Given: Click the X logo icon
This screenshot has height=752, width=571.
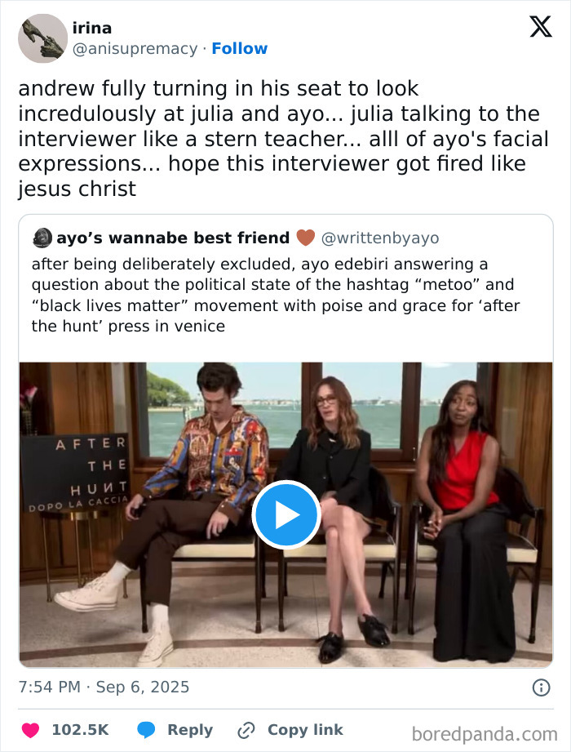Looking at the screenshot, I should pos(540,27).
